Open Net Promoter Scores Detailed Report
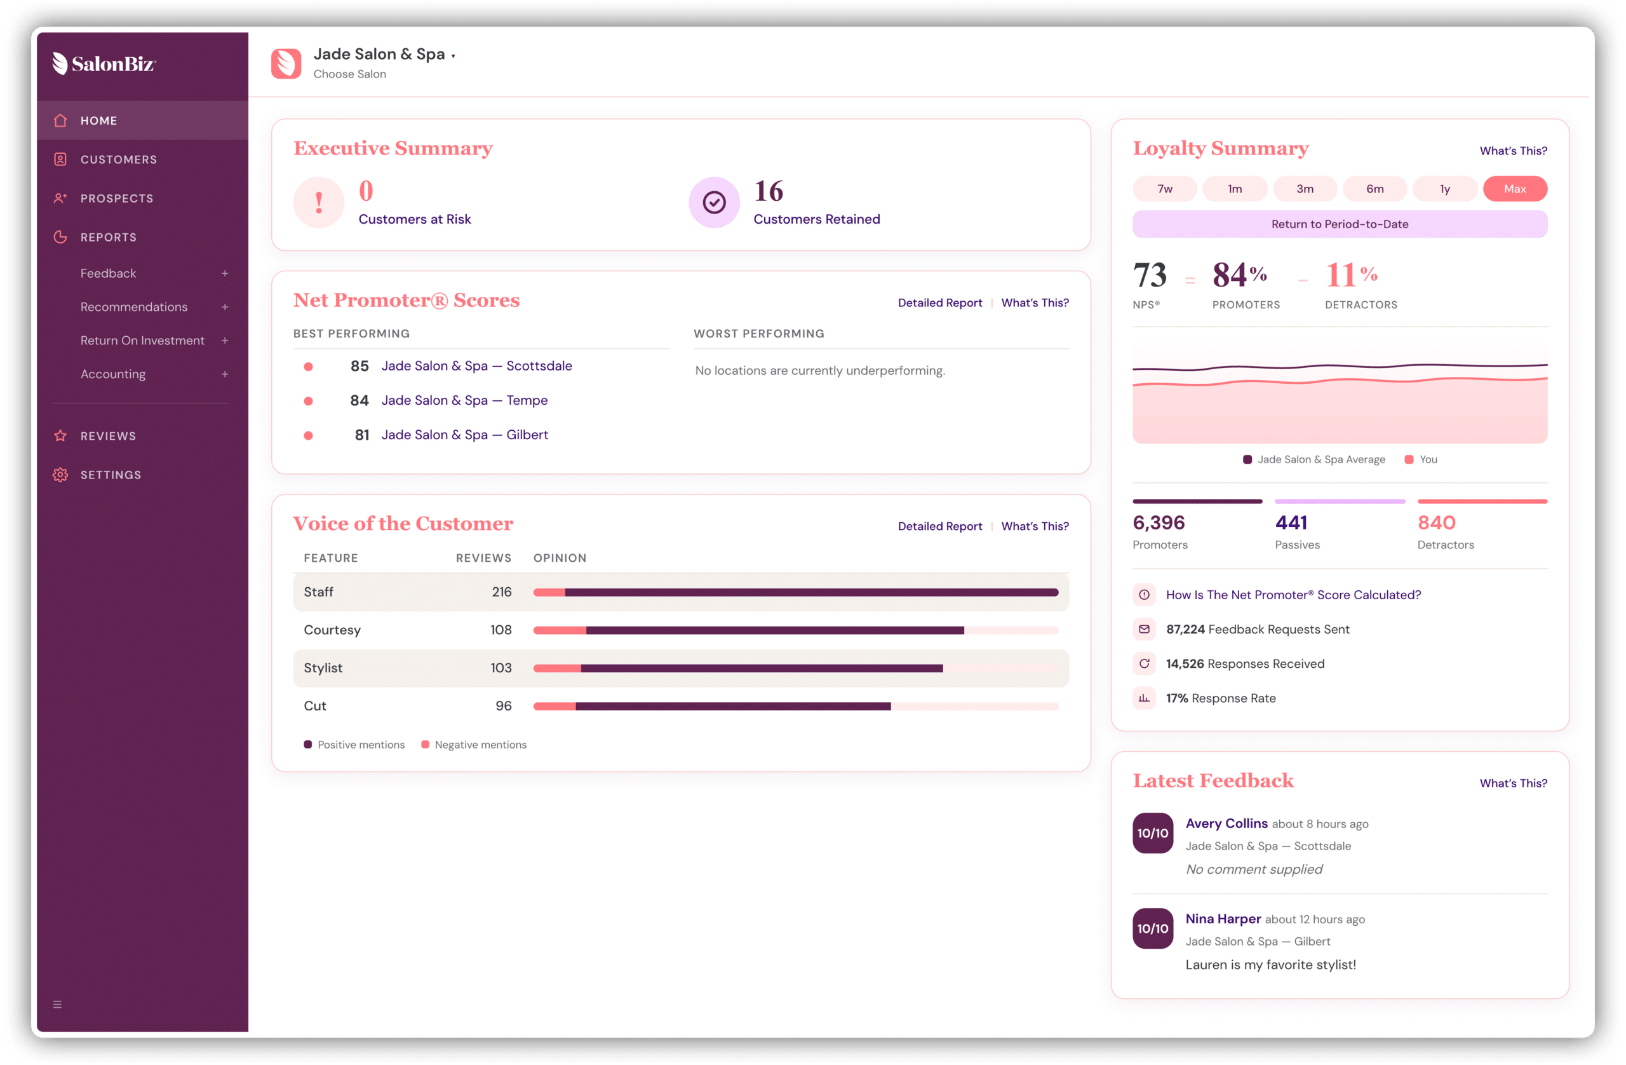Image resolution: width=1626 pixels, height=1065 pixels. 939,303
